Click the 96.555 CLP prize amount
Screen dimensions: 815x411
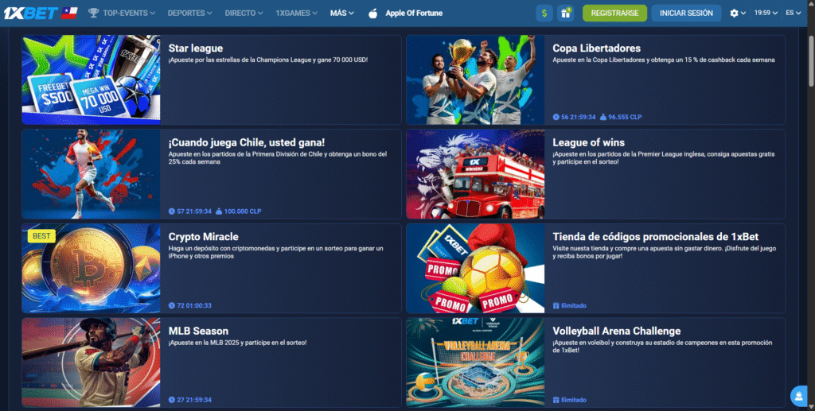(625, 118)
